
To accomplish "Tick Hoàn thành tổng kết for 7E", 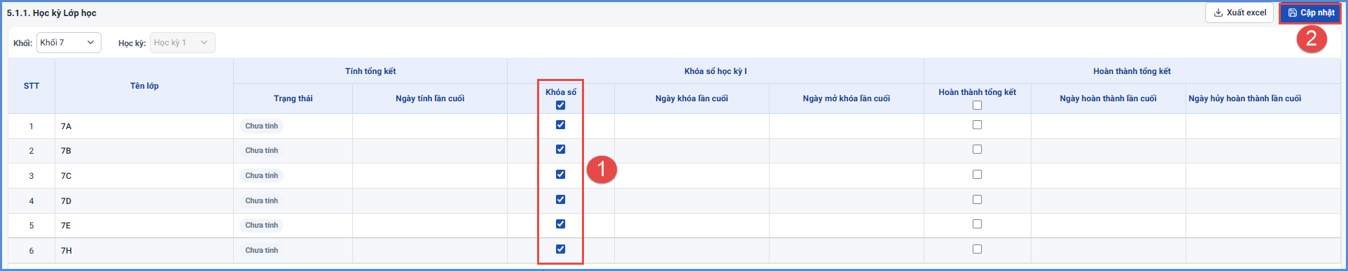I will [977, 224].
